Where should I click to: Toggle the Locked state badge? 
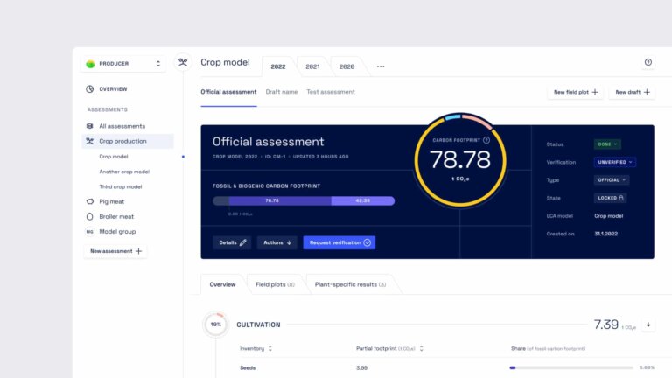click(x=610, y=198)
